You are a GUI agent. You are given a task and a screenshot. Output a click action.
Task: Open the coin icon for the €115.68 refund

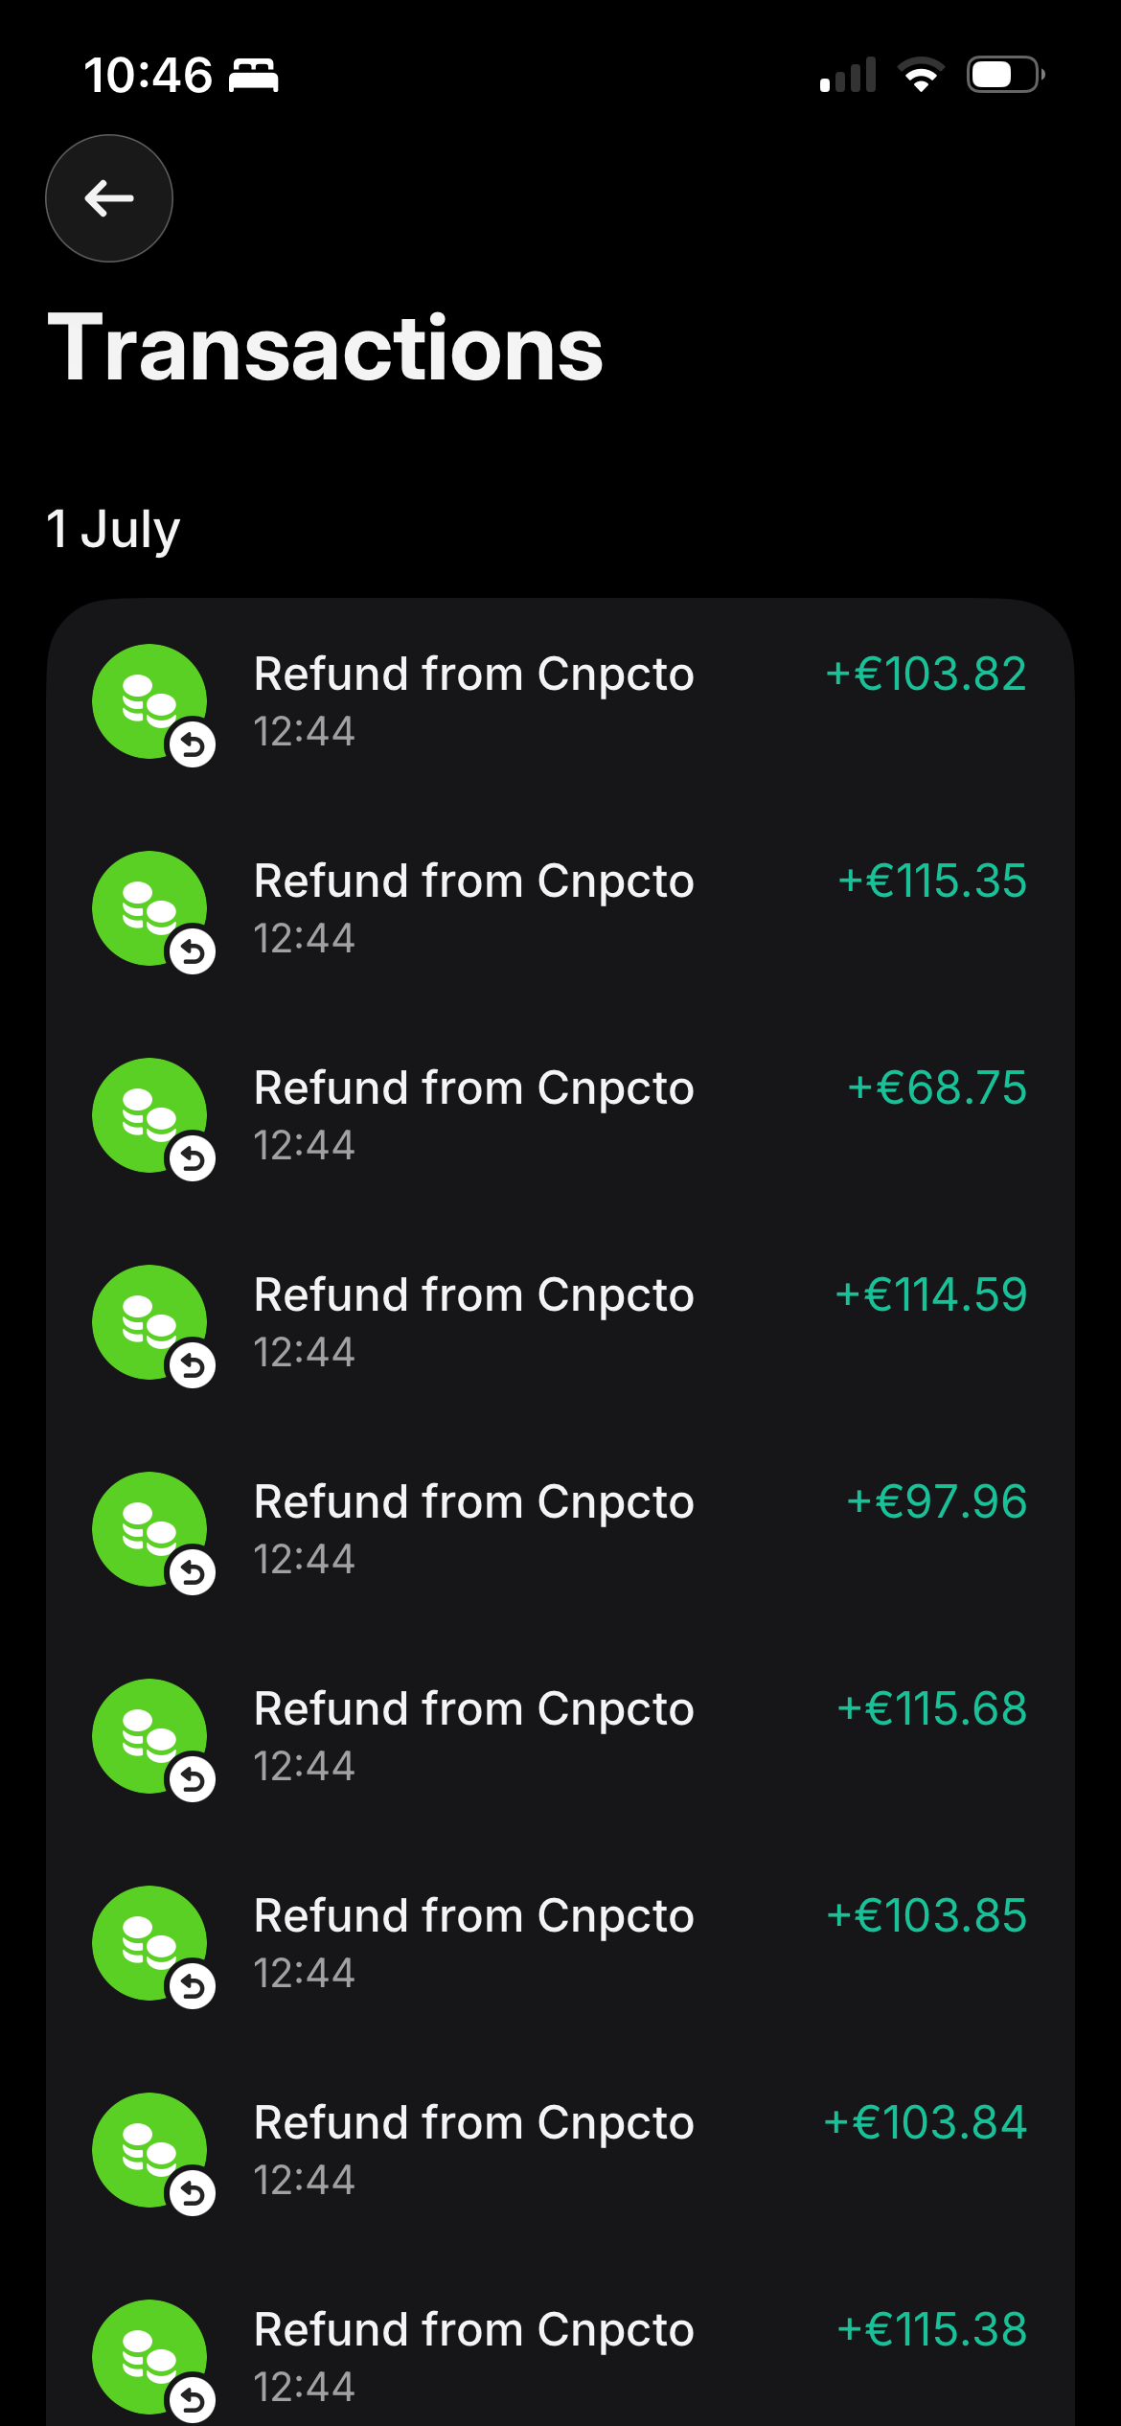click(149, 1736)
